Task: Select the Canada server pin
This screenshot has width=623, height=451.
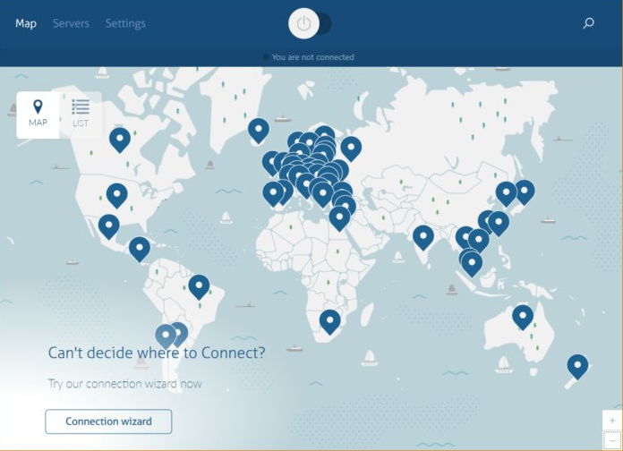Action: click(120, 139)
